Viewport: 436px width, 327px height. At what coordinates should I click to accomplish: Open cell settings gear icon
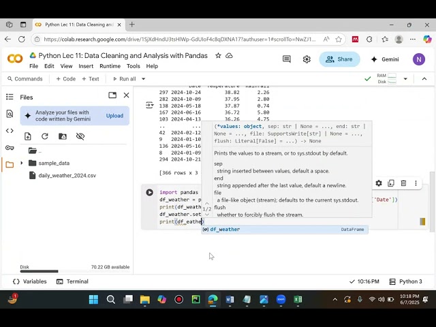point(379,183)
